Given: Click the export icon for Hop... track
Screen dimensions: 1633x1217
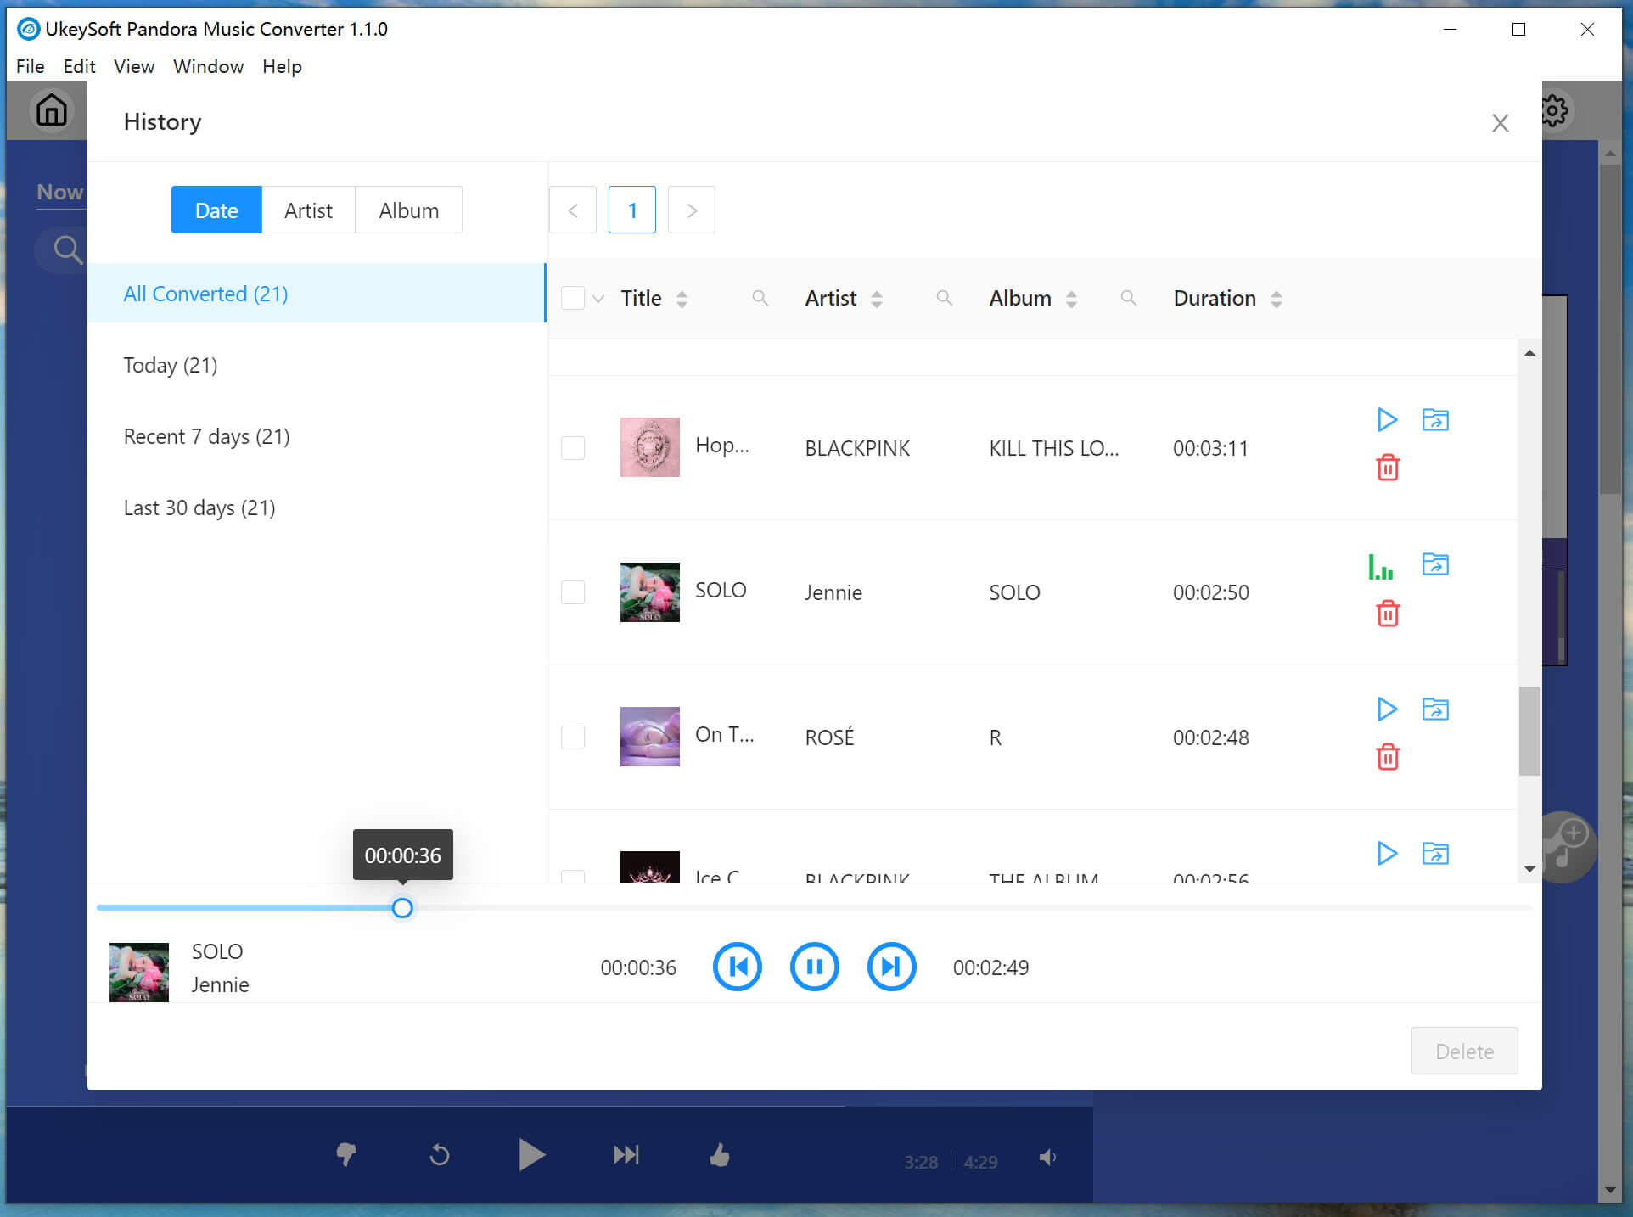Looking at the screenshot, I should click(1434, 419).
